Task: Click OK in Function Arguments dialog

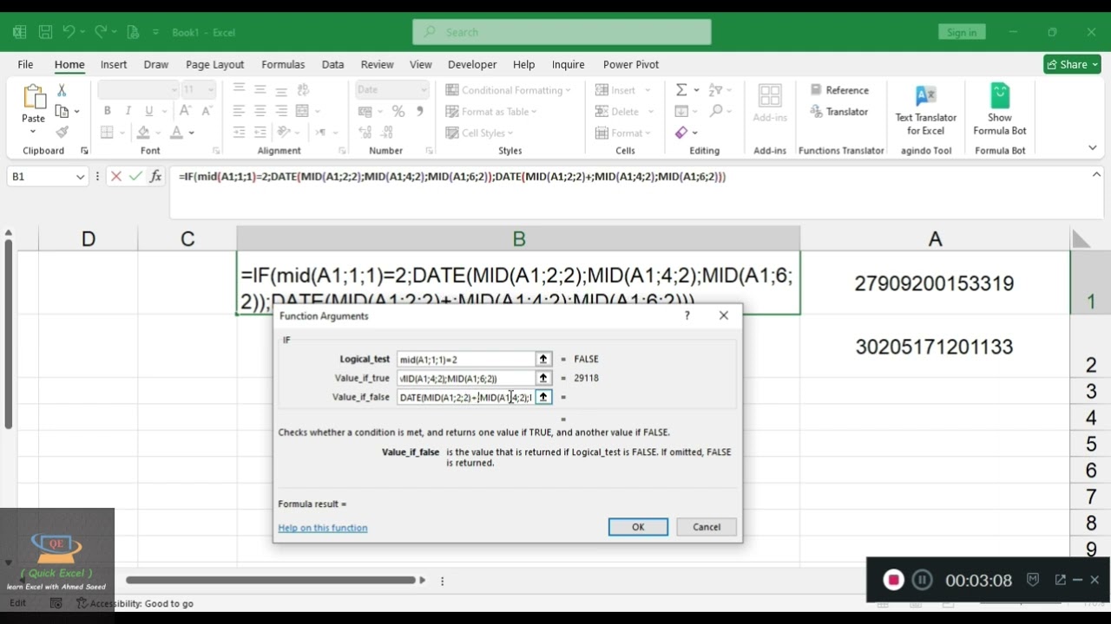Action: 638,527
